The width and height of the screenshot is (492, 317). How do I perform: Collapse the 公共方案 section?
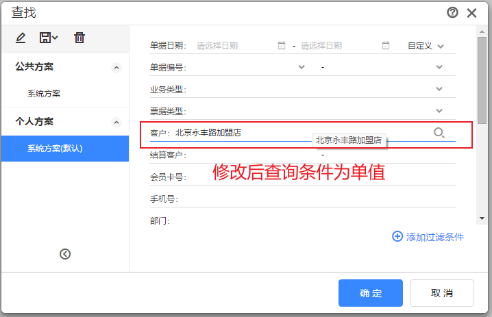[116, 67]
